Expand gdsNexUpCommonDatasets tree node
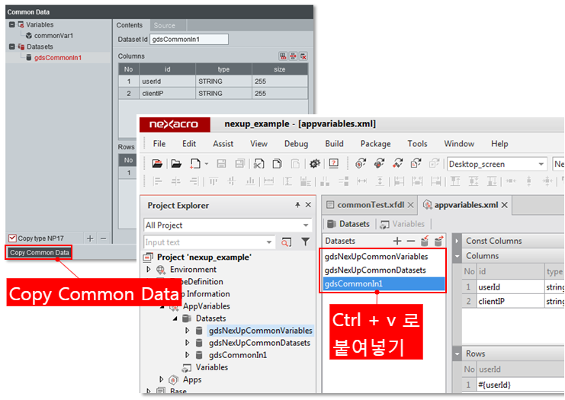This screenshot has height=400, width=565. pyautogui.click(x=187, y=343)
